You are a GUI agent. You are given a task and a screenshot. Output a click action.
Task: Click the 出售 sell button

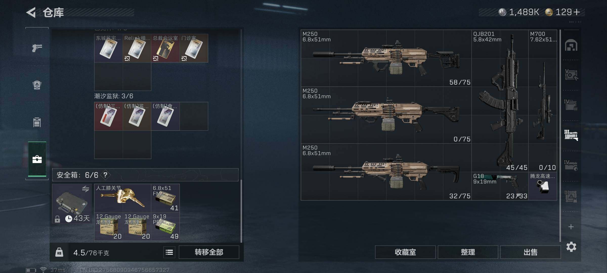click(530, 252)
